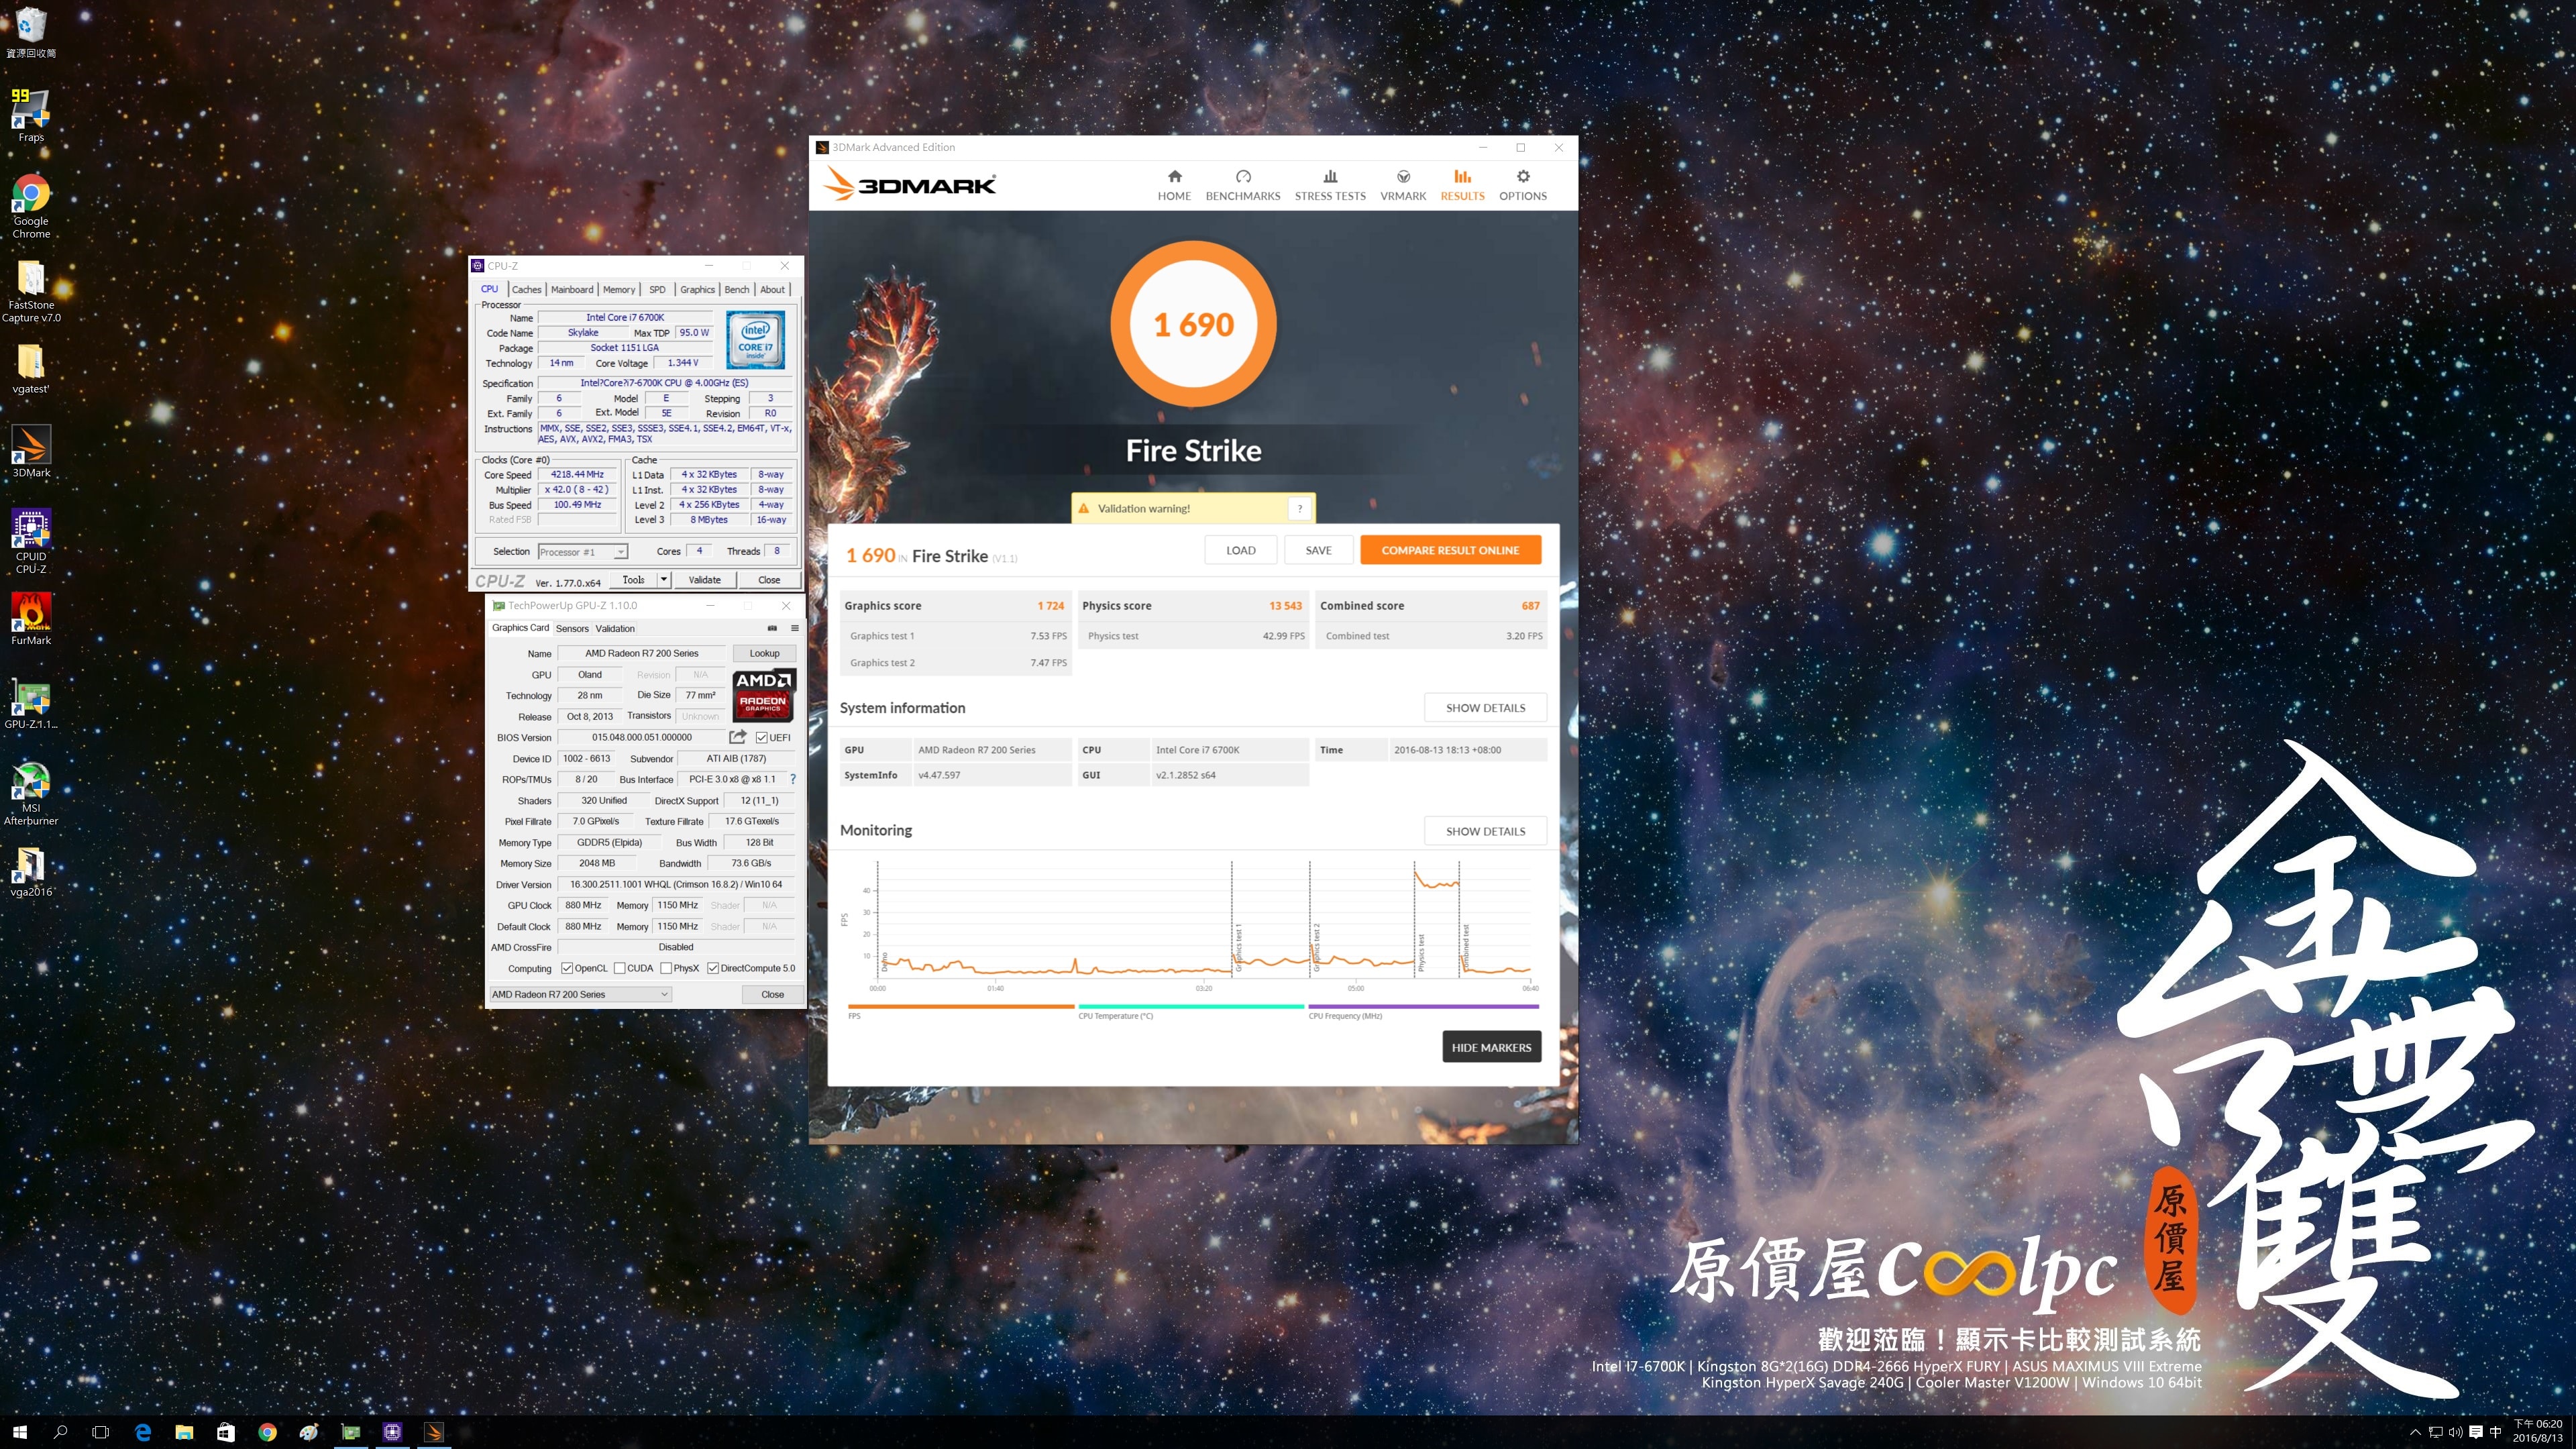2576x1449 pixels.
Task: Select the FPS legend bar in monitoring
Action: pos(961,1007)
